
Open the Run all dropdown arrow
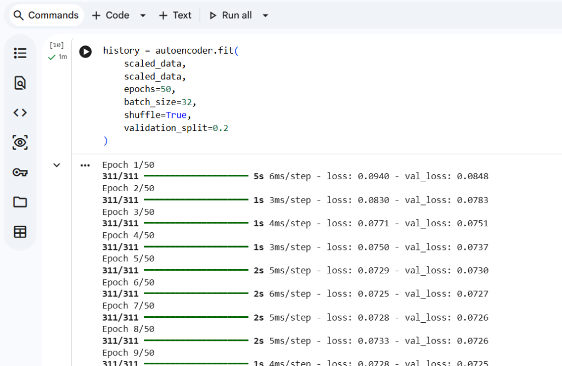pyautogui.click(x=265, y=16)
